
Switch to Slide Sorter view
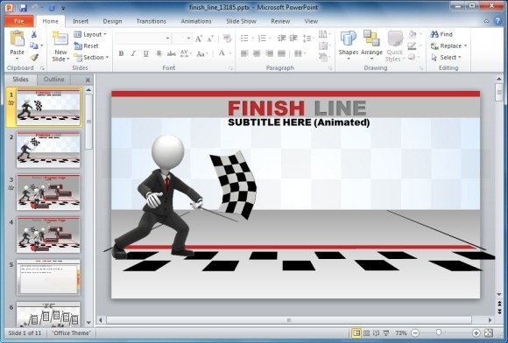[366, 333]
